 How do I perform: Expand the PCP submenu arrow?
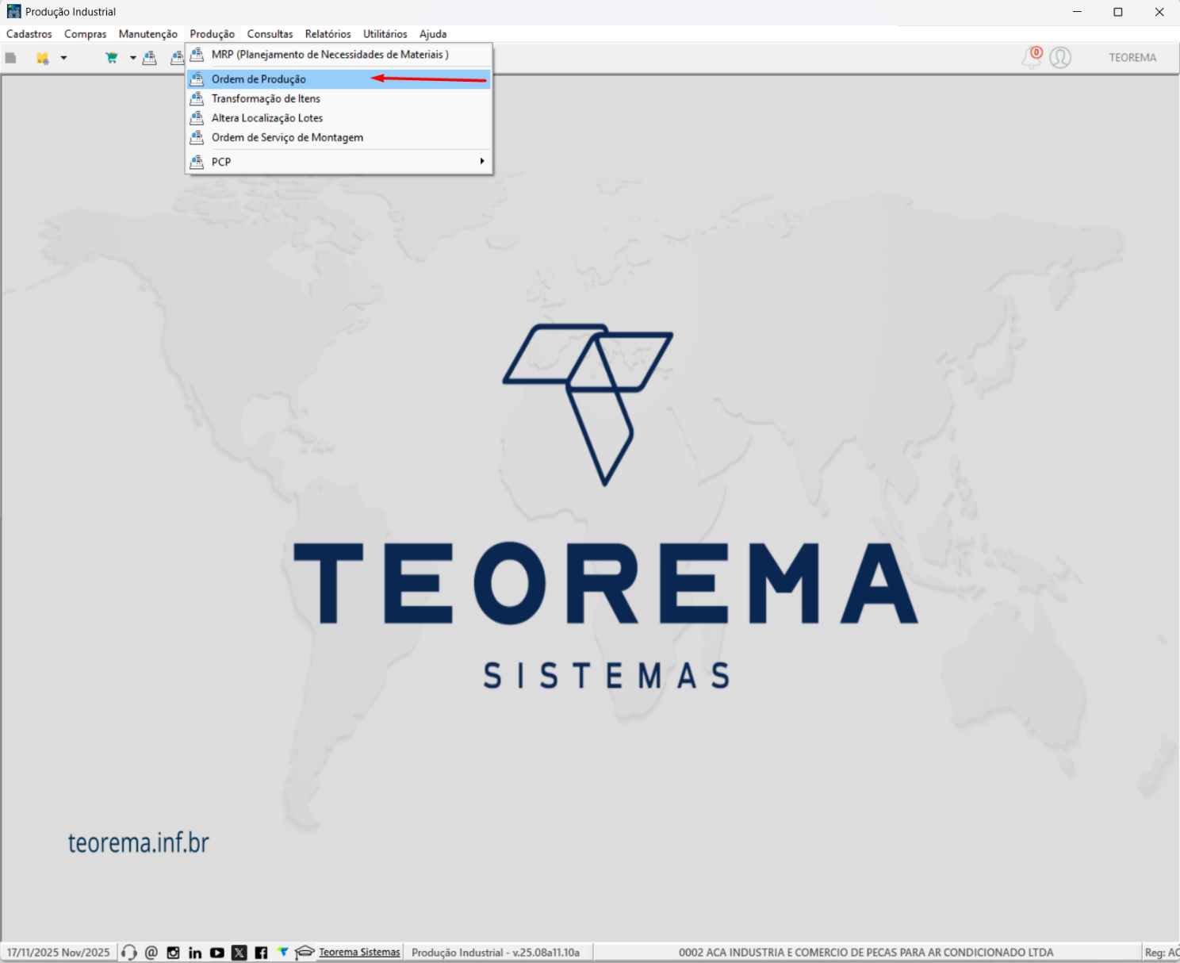pos(481,161)
